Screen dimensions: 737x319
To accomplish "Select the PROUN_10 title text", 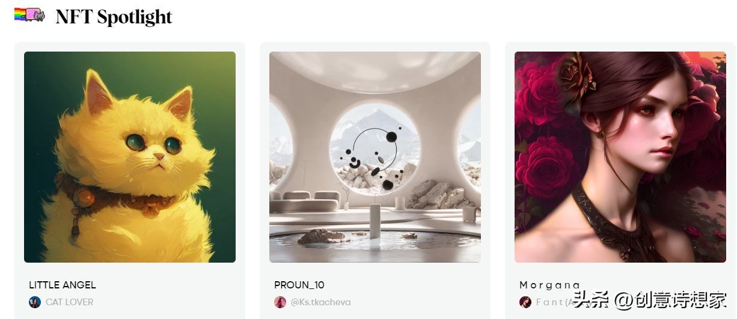I will click(x=299, y=285).
